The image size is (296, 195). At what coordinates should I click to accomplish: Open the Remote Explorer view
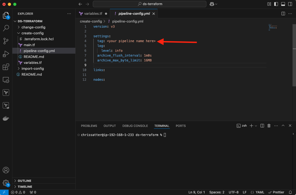[6, 80]
